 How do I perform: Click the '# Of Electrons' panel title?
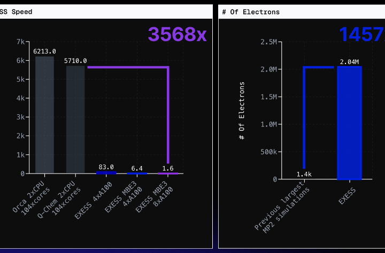point(250,11)
